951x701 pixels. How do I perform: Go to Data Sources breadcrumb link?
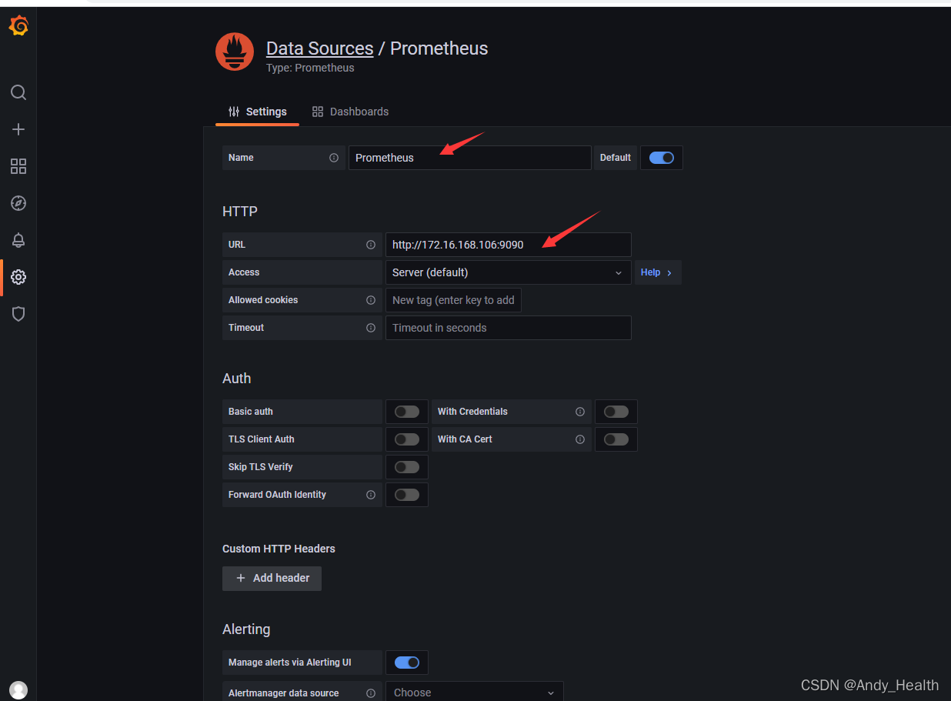[x=320, y=48]
